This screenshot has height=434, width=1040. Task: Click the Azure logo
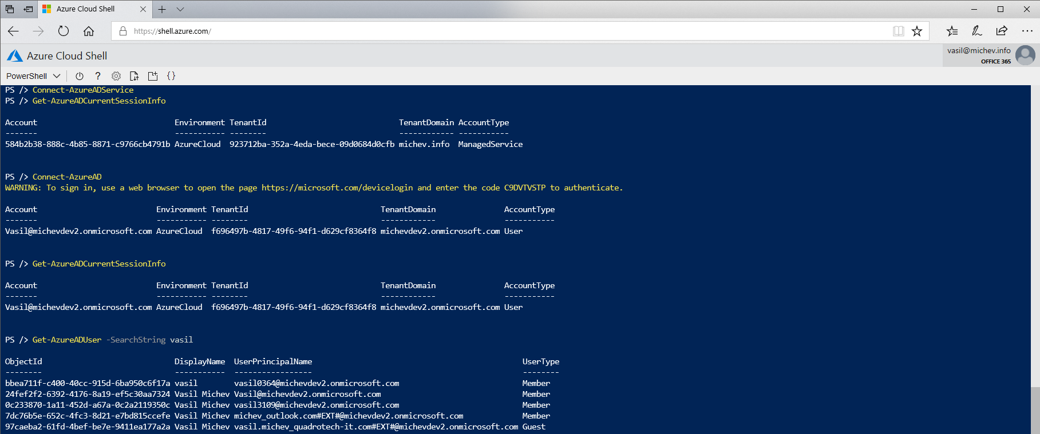coord(15,55)
